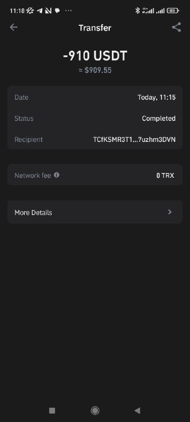This screenshot has height=422, width=190.
Task: Tap the Recipient label
Action: click(x=28, y=139)
